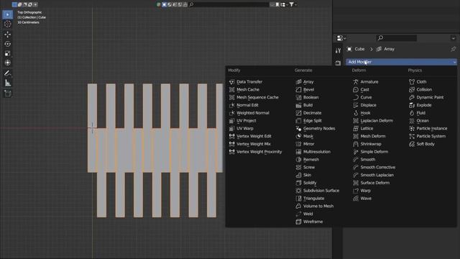Open the Outliner filter funnel dropdown

click(293, 4)
